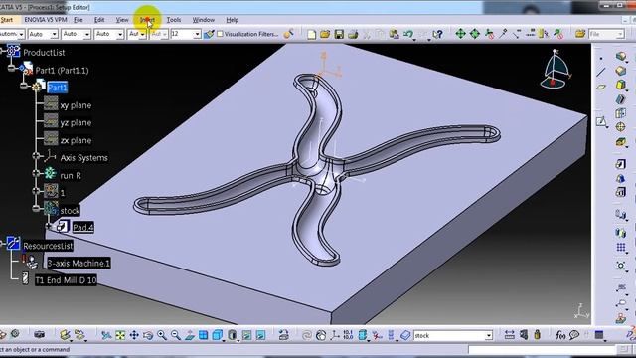The width and height of the screenshot is (636, 358).
Task: Click the Normal View icon
Action: coord(190,335)
